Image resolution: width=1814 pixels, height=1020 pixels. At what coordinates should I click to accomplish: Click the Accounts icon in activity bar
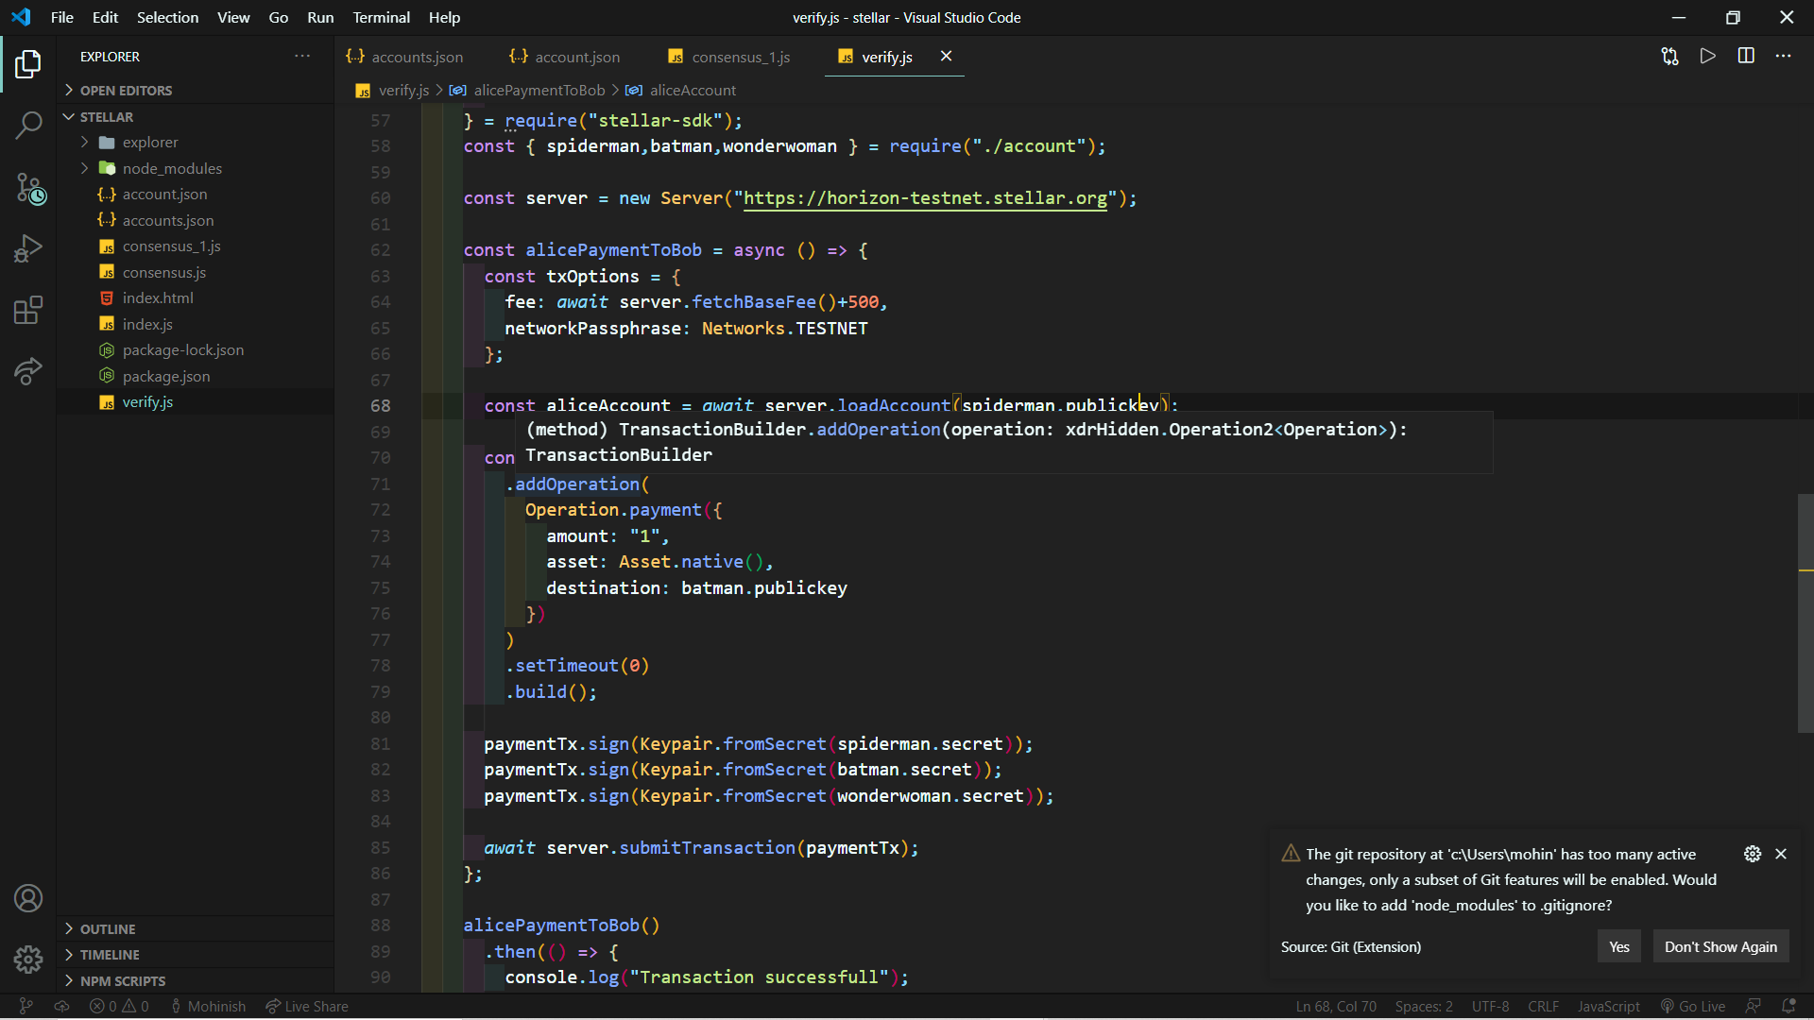pos(28,898)
